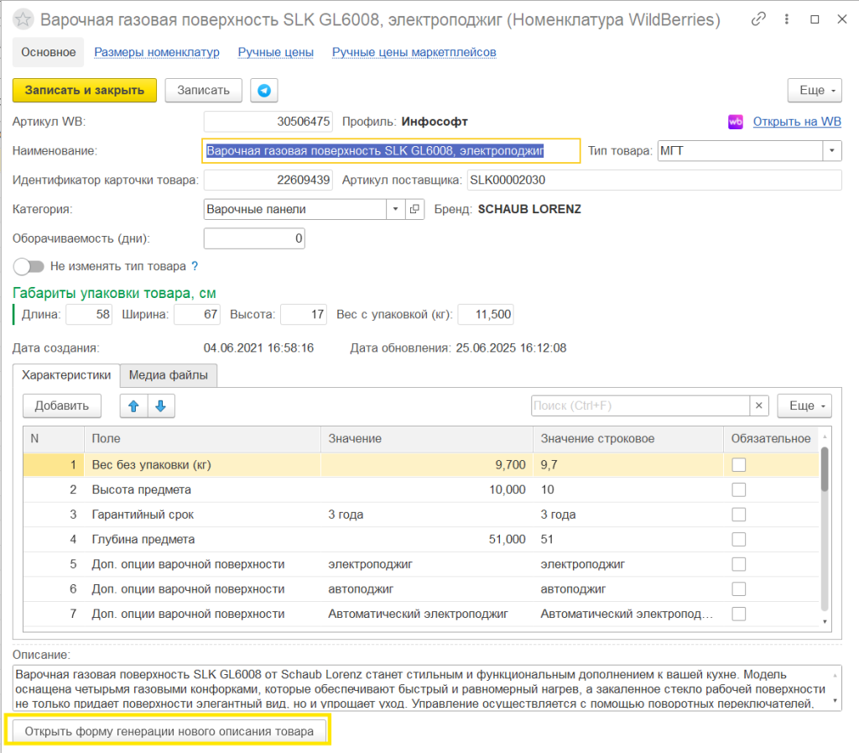Open the Открыть на WB link

tap(796, 122)
